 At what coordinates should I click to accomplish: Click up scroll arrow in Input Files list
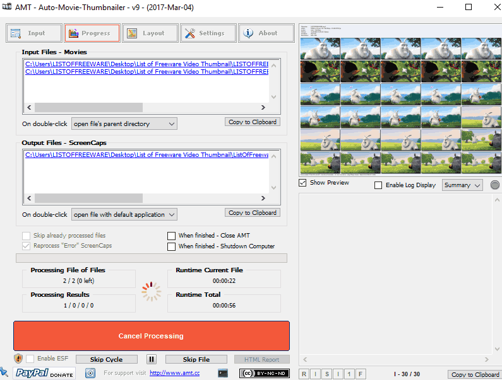[273, 66]
